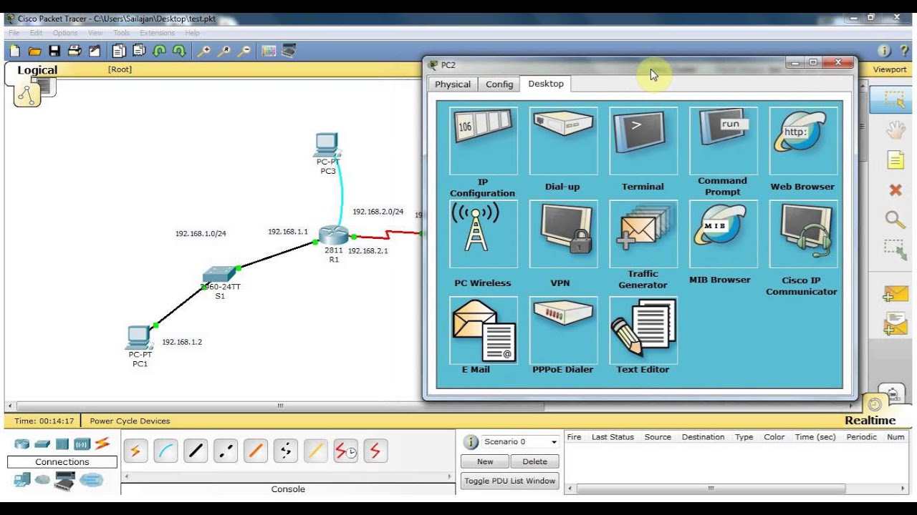This screenshot has height=515, width=917.
Task: Select the Add Simple PDU envelope tool
Action: point(896,293)
